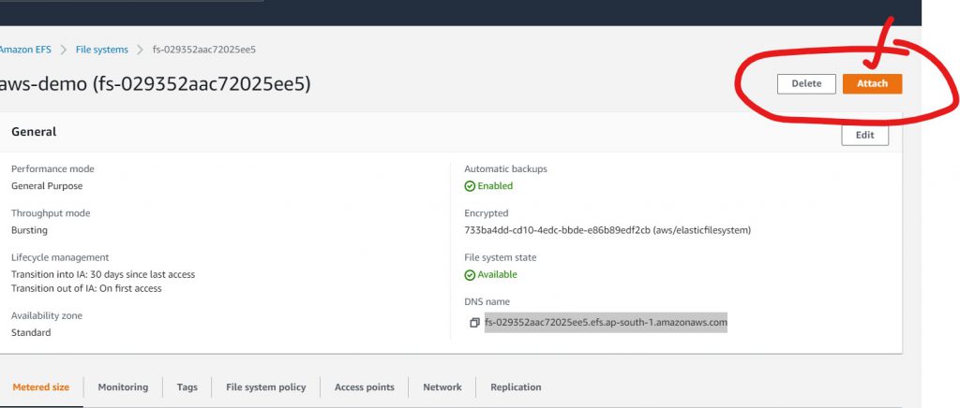
Task: Go to Amazon EFS breadcrumb link
Action: [25, 50]
